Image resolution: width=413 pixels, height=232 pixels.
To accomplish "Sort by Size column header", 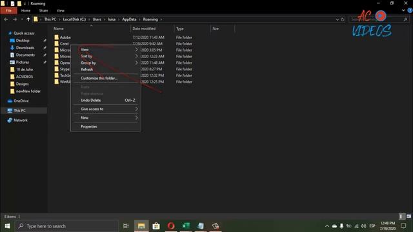I will [x=216, y=28].
